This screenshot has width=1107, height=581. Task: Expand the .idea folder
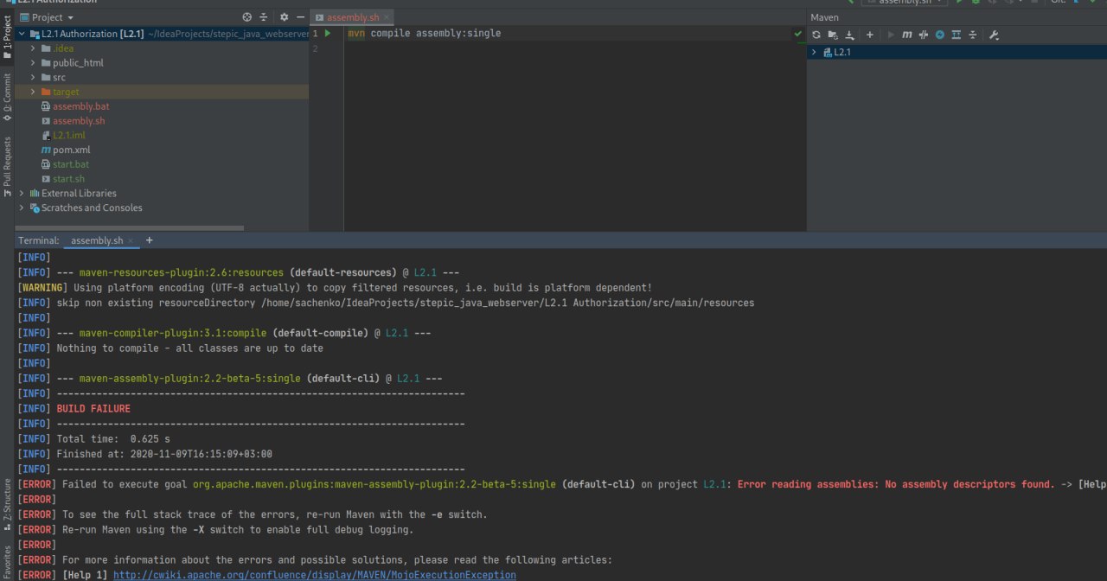tap(34, 48)
